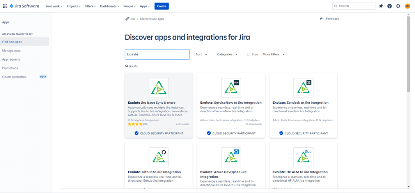Open the MD user avatar menu
Viewport: 415px width, 193px height.
407,6
